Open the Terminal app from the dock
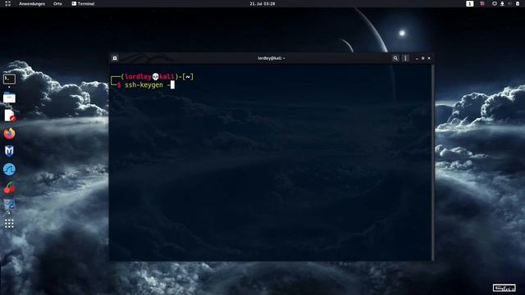 pyautogui.click(x=9, y=79)
